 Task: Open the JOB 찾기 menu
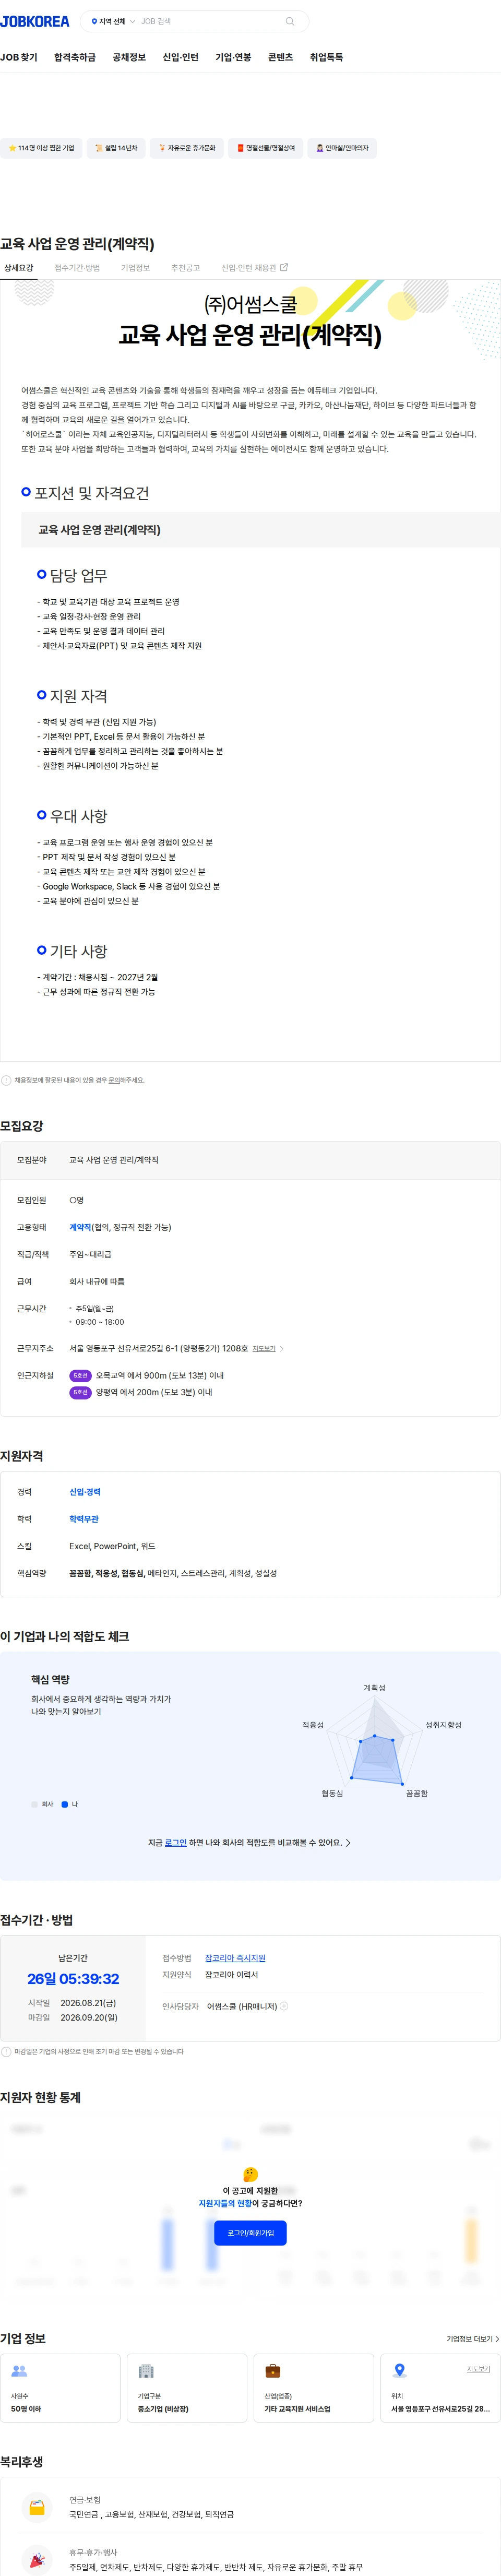(19, 57)
